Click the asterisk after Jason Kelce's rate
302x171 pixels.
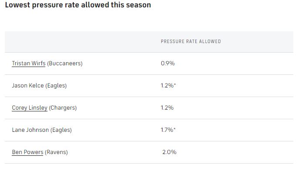175,84
